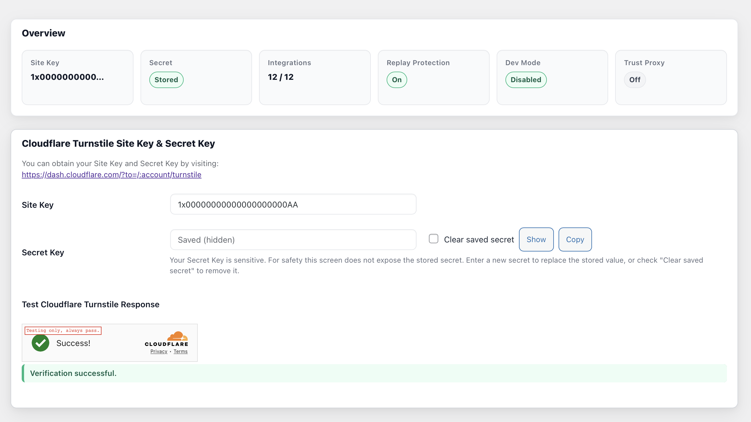
Task: Click the Dev Mode overview card
Action: click(552, 77)
